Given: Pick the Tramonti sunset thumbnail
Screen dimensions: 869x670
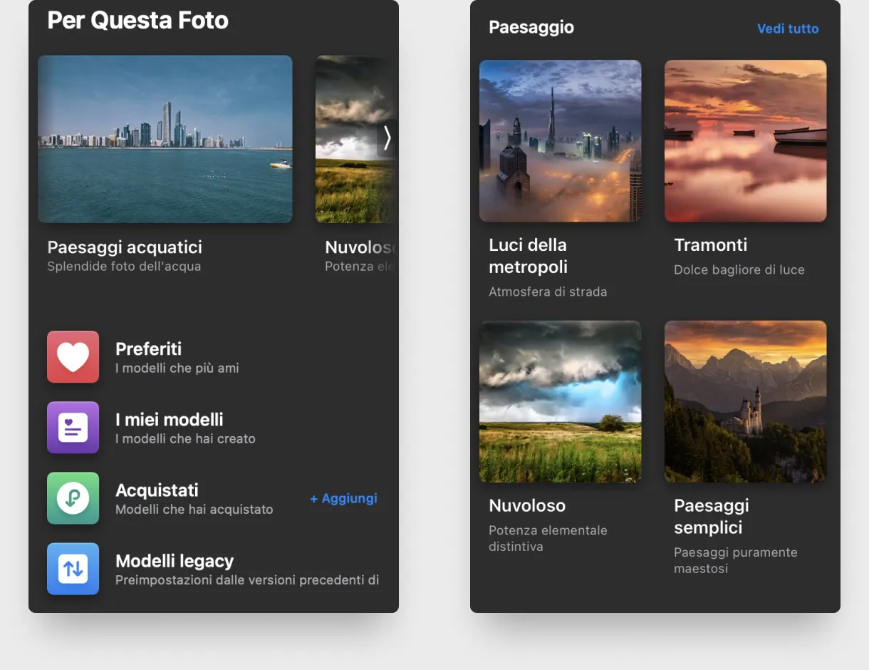Looking at the screenshot, I should [745, 140].
